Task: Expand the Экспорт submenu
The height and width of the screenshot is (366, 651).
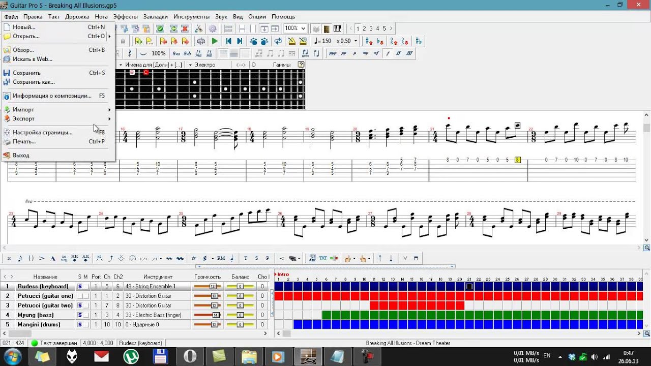Action: tap(57, 118)
